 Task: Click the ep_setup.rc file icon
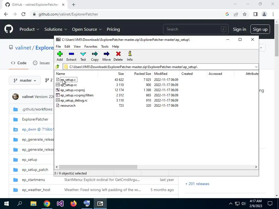coord(58,85)
